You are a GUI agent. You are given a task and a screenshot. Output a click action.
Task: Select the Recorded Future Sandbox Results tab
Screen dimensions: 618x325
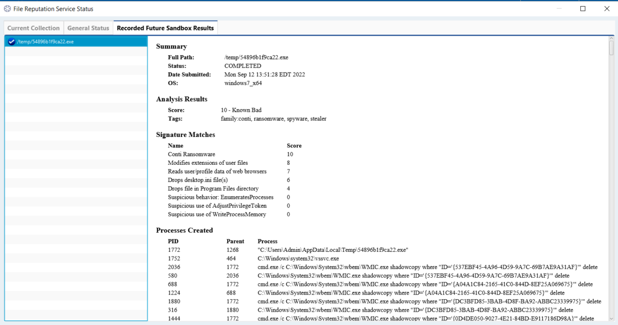[x=165, y=28]
